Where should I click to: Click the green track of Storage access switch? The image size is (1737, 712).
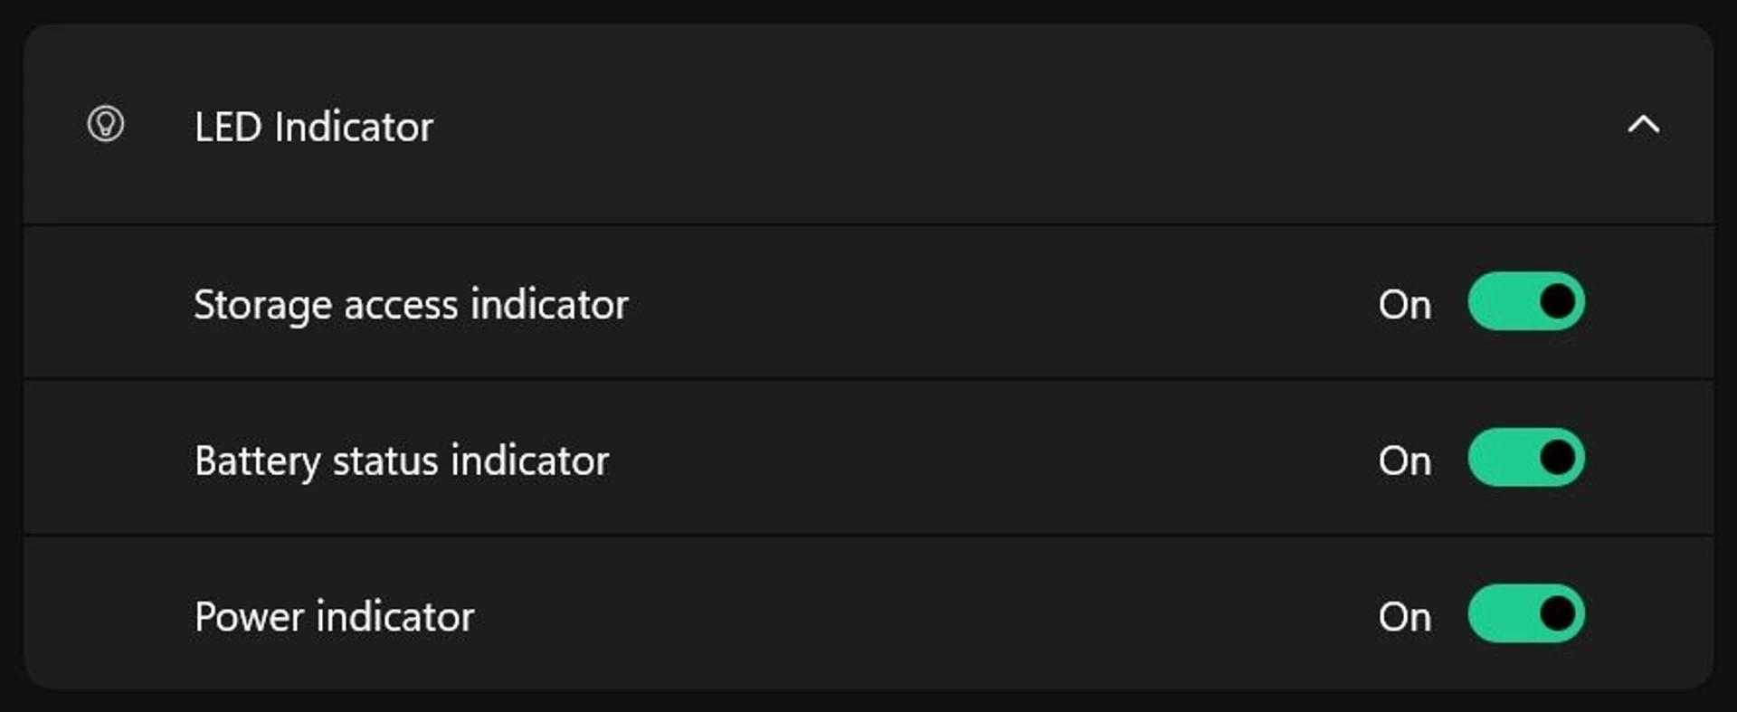click(x=1500, y=302)
